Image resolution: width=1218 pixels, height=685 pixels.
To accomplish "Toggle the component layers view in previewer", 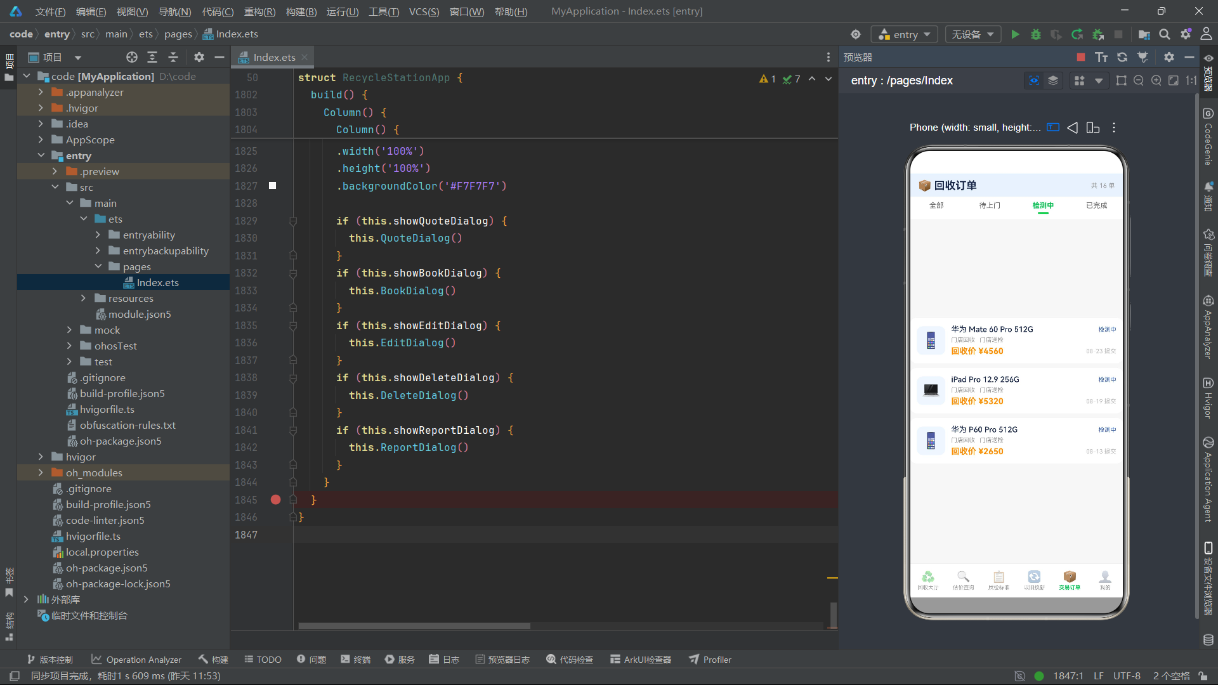I will click(1053, 81).
